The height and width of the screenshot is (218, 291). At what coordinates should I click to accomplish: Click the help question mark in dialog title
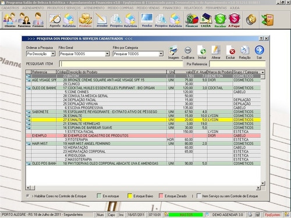(261, 38)
